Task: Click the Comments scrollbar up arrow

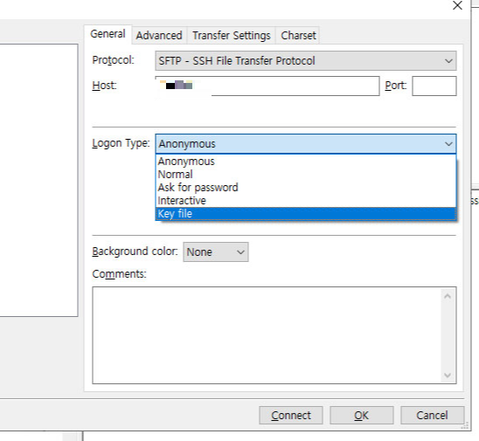Action: tap(448, 296)
